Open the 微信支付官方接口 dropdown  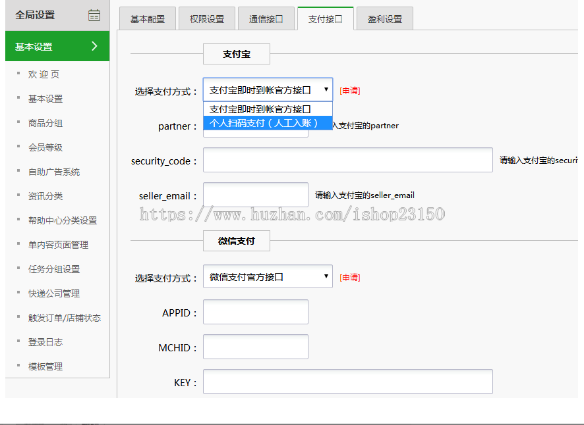[x=268, y=276]
